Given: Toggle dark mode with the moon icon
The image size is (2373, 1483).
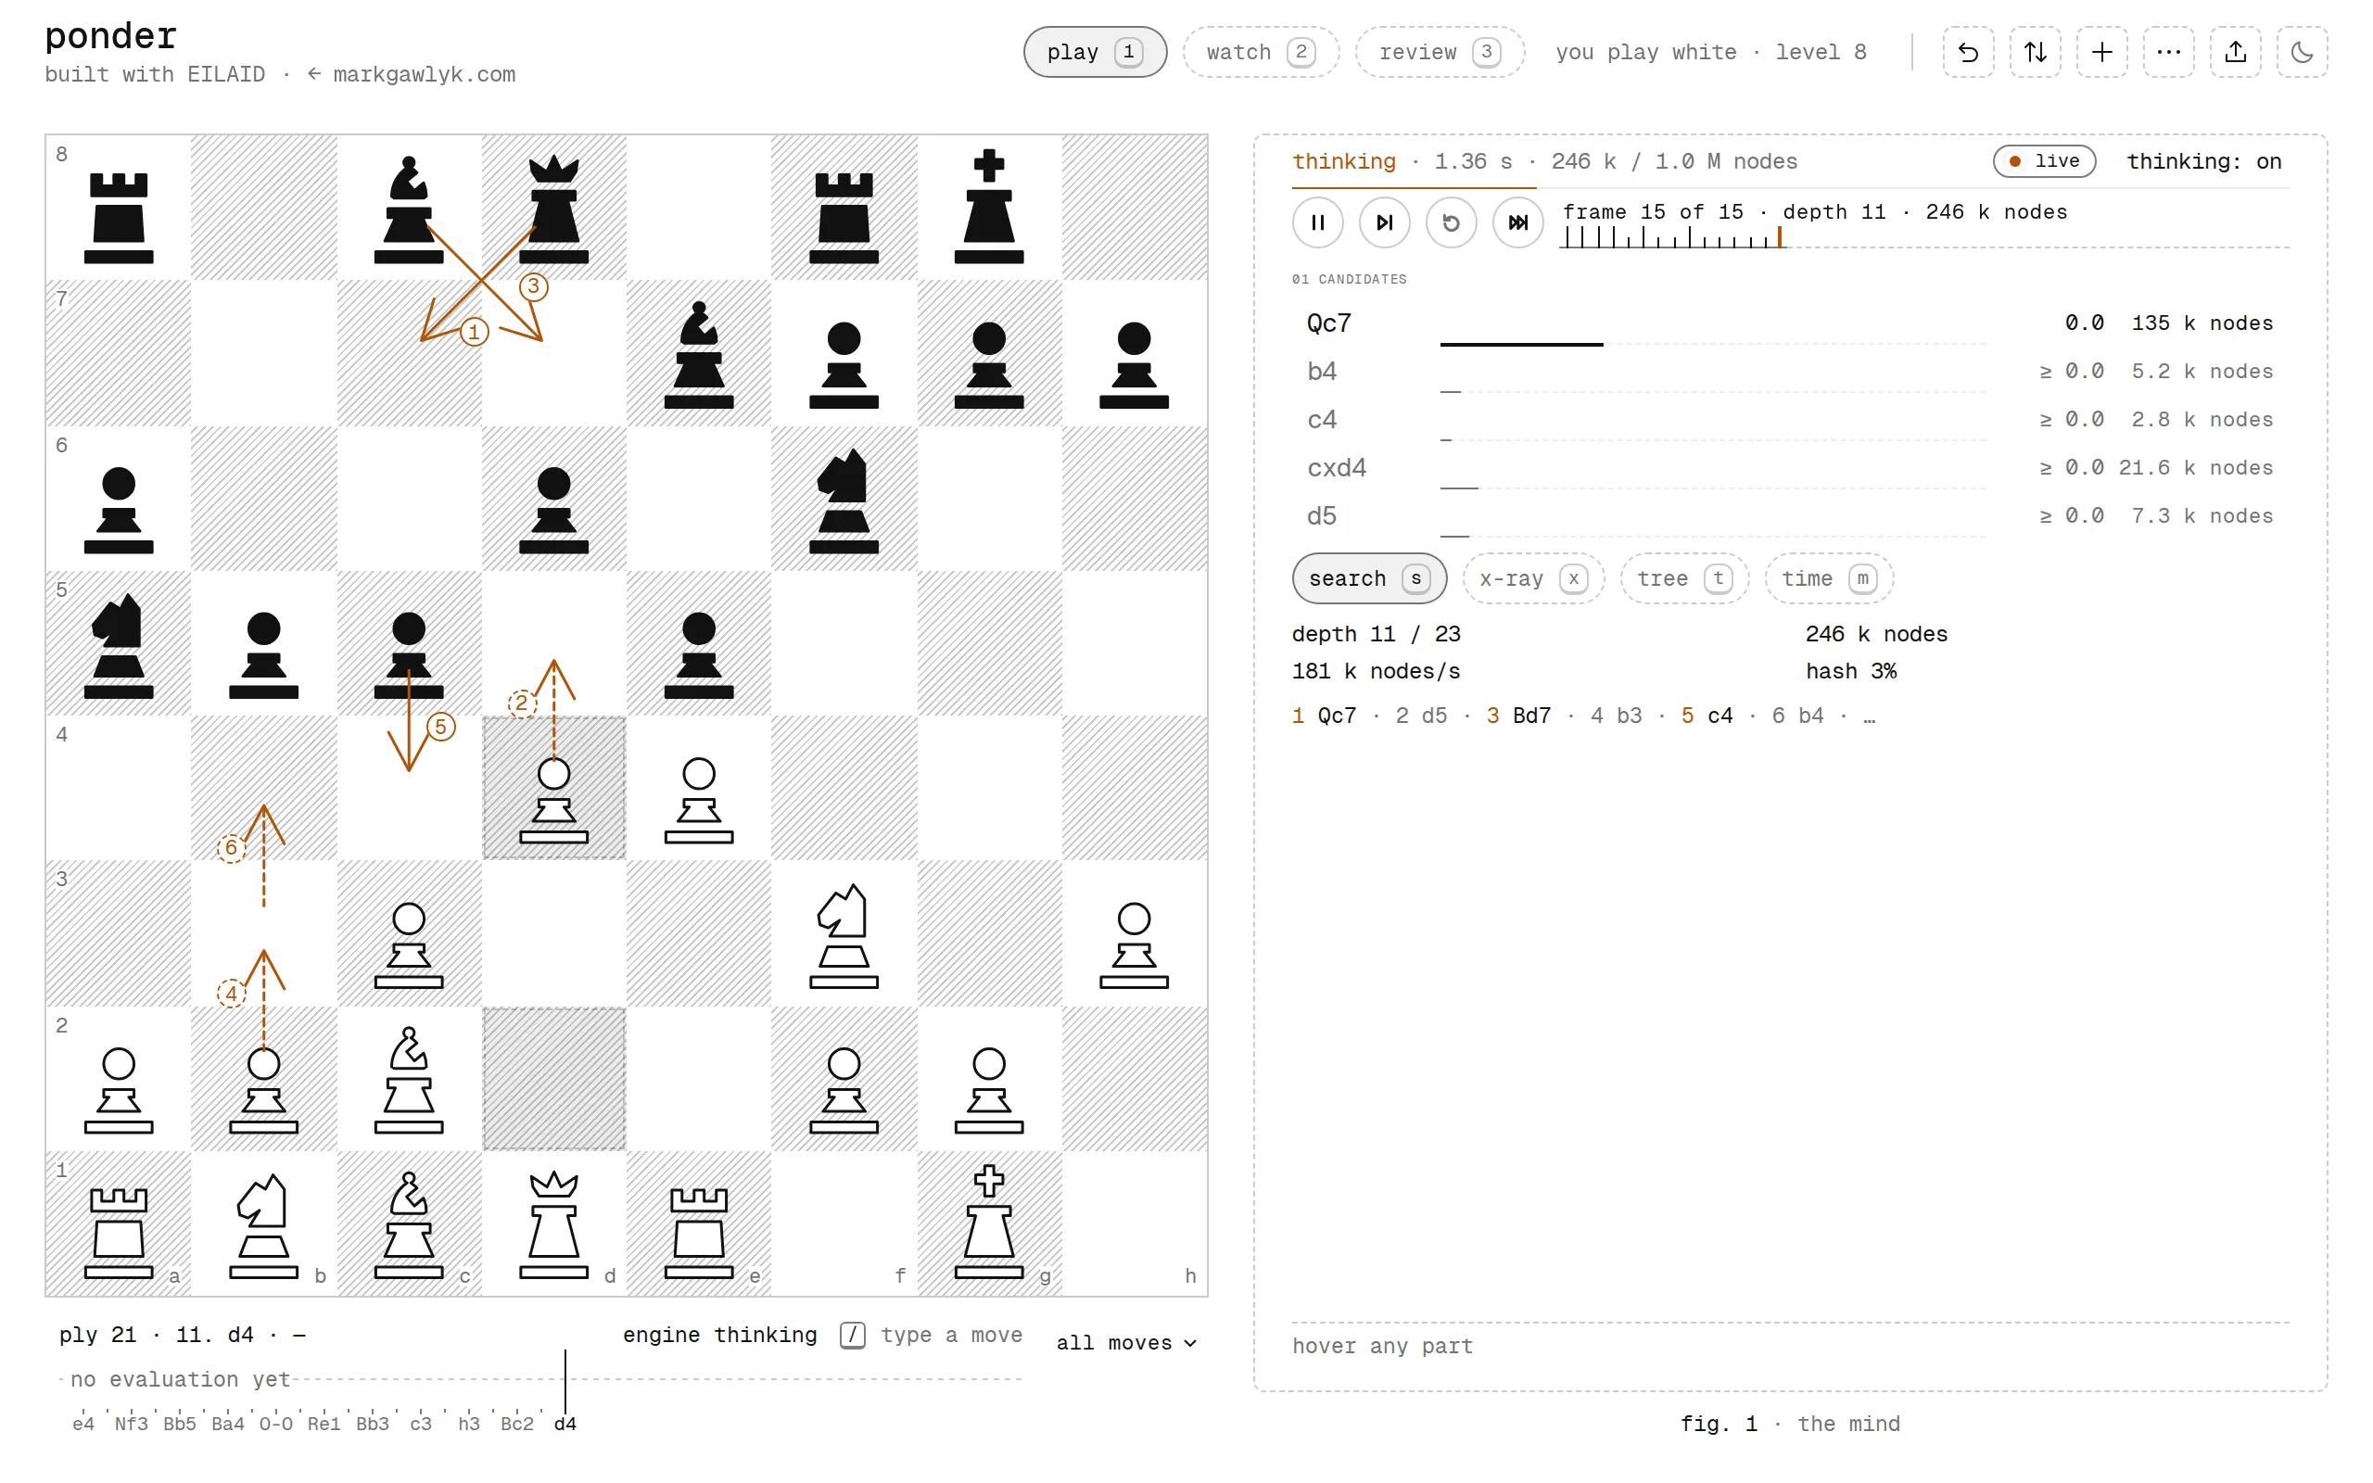Looking at the screenshot, I should [2302, 52].
